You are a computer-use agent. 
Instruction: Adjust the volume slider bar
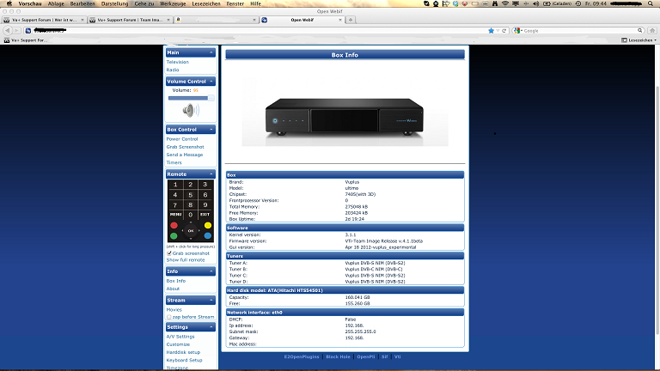click(x=190, y=98)
